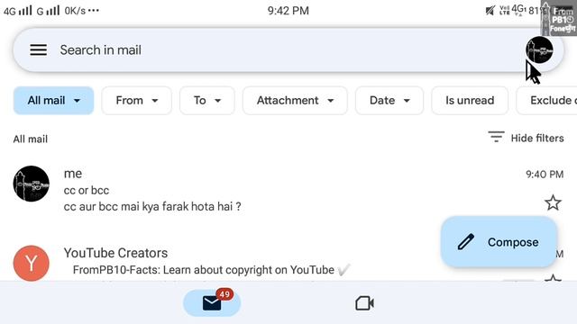Click the All mail section label
The image size is (577, 324).
click(x=31, y=139)
